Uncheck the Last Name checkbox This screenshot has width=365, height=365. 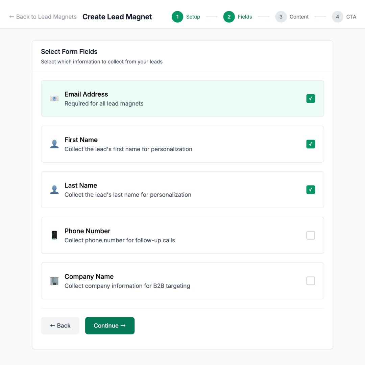pos(311,190)
